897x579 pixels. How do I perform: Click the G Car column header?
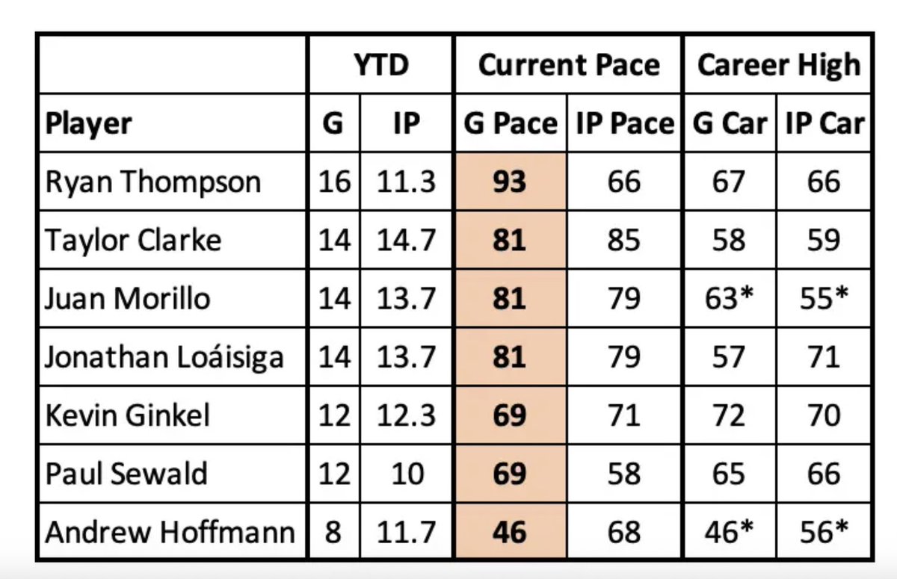tap(730, 123)
